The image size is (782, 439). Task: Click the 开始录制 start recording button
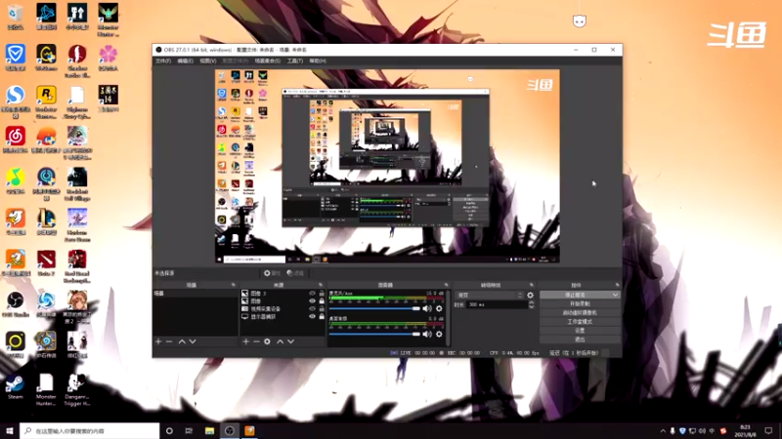pyautogui.click(x=580, y=304)
